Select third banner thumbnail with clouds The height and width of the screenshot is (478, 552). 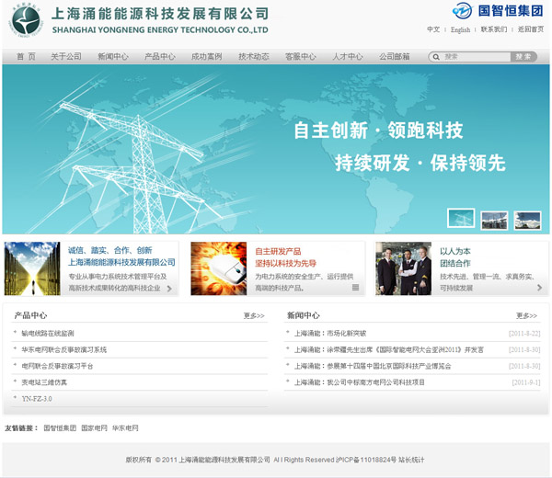[527, 221]
